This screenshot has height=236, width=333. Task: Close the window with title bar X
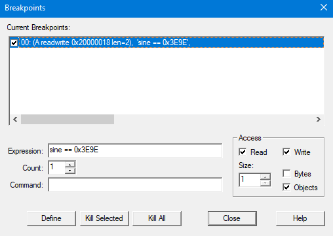point(324,7)
